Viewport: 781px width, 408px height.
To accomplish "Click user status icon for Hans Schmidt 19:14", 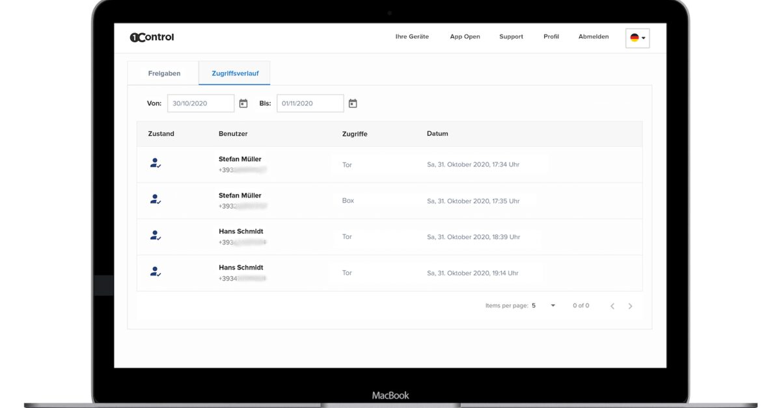I will (x=155, y=272).
